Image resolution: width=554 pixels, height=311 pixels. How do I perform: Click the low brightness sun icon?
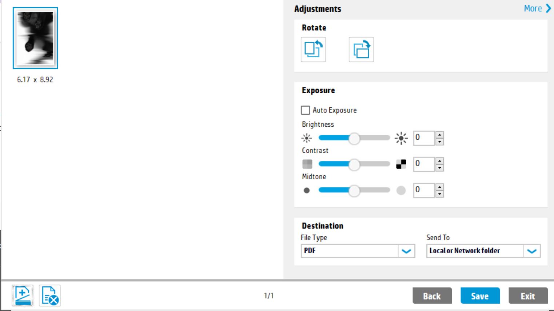click(307, 138)
